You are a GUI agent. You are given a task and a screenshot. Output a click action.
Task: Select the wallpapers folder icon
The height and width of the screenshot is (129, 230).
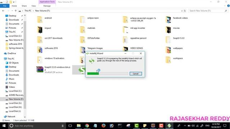(x=168, y=50)
